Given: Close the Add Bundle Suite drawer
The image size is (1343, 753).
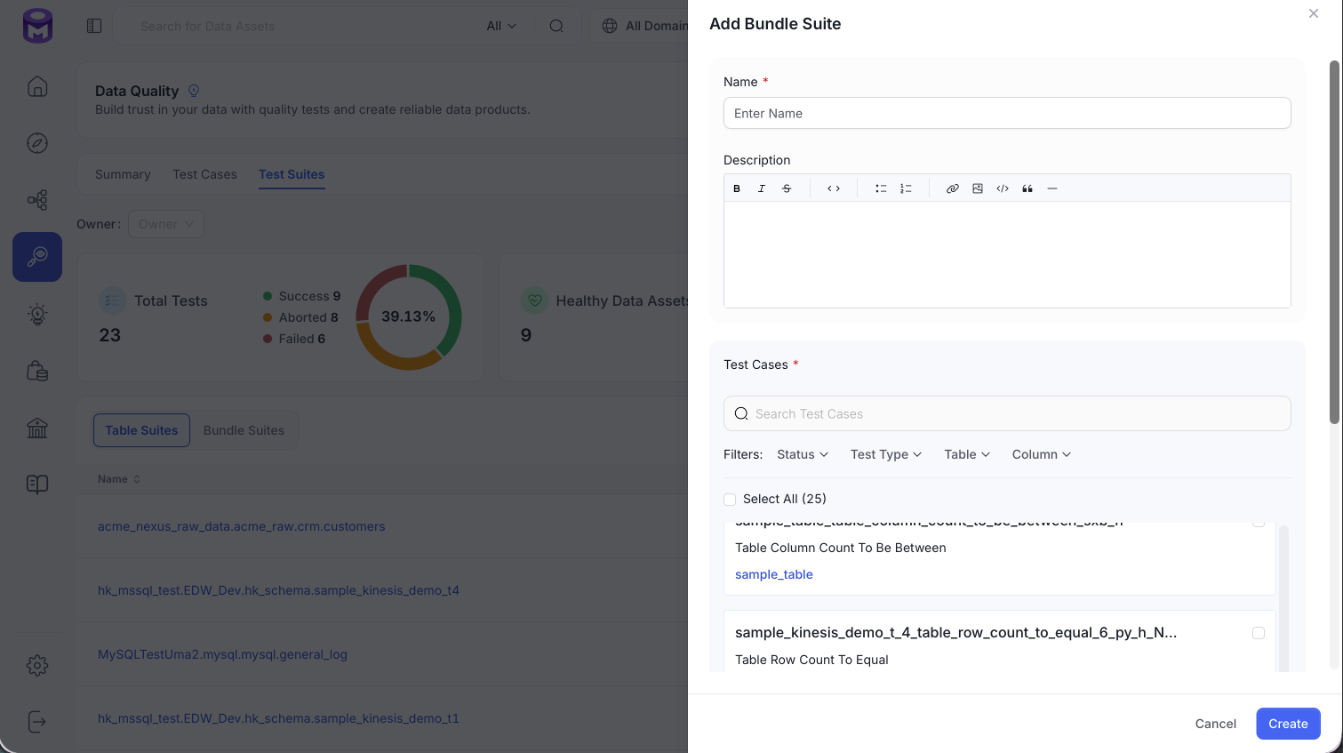Looking at the screenshot, I should click(x=1314, y=13).
